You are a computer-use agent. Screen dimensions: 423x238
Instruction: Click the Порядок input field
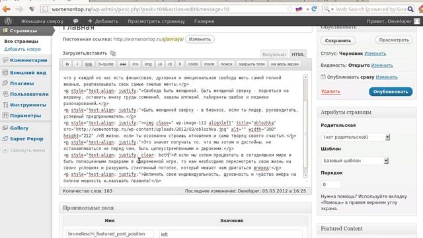tap(331, 184)
